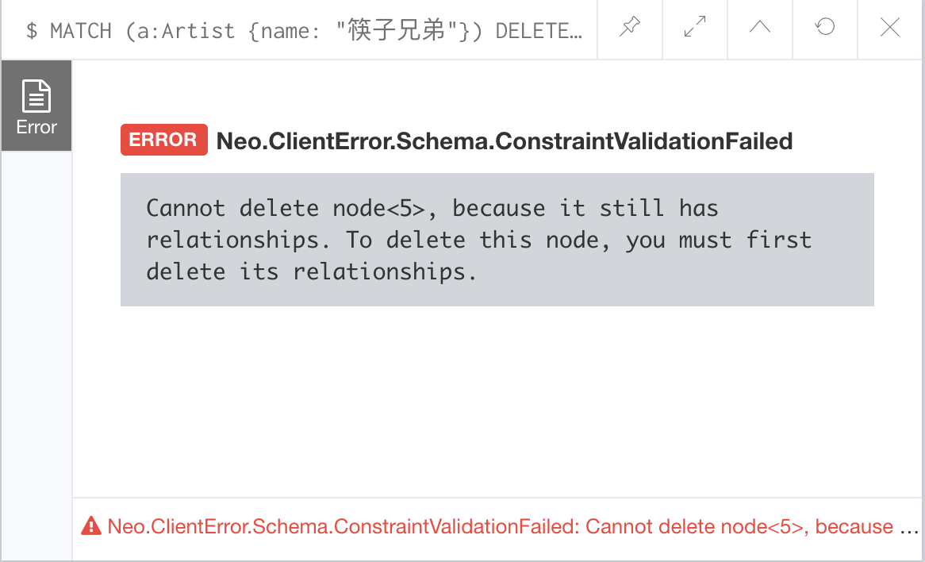This screenshot has height=562, width=925.
Task: Click the Error document icon in sidebar
Action: pyautogui.click(x=36, y=96)
